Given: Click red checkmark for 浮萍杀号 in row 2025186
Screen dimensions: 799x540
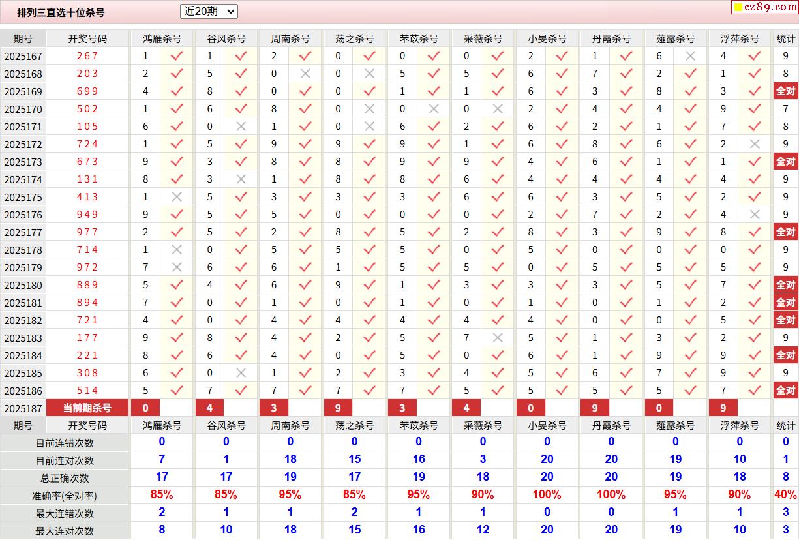Looking at the screenshot, I should (x=755, y=391).
